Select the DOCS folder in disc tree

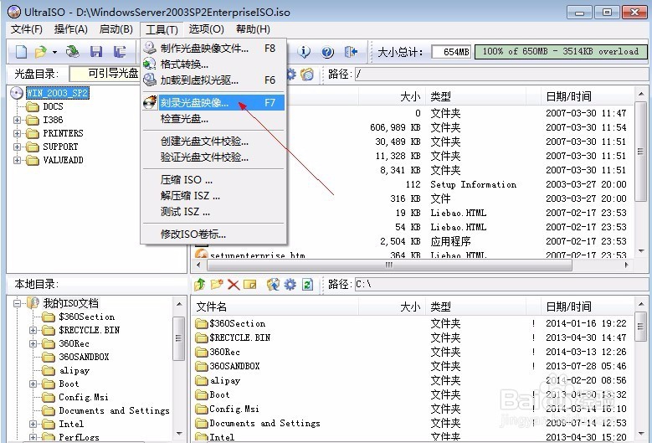tap(53, 106)
